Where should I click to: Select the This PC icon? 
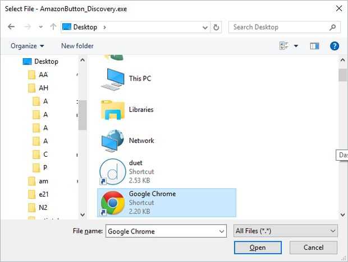[x=113, y=79]
